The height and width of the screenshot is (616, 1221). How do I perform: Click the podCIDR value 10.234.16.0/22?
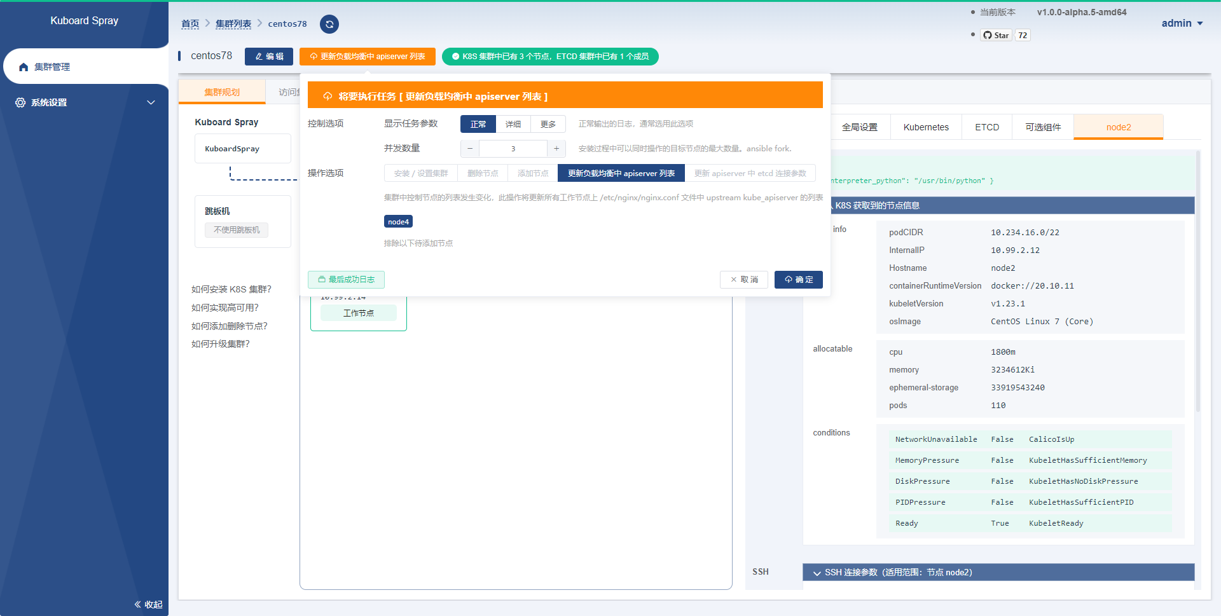(x=1025, y=233)
